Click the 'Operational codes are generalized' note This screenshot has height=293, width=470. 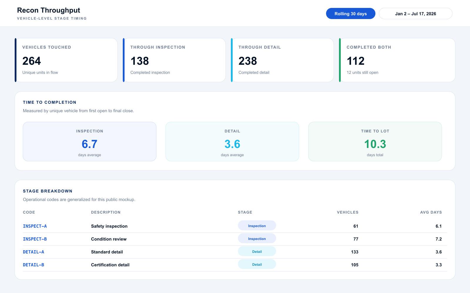pyautogui.click(x=79, y=200)
